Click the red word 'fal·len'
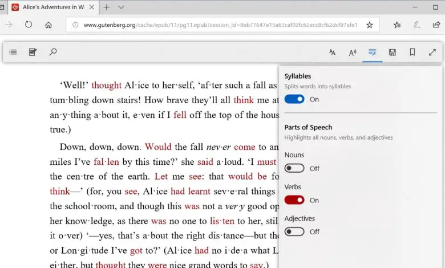The width and height of the screenshot is (445, 268). pyautogui.click(x=106, y=161)
